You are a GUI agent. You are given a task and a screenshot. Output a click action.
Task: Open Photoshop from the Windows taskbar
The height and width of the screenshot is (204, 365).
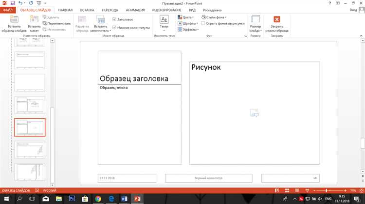tap(72, 199)
